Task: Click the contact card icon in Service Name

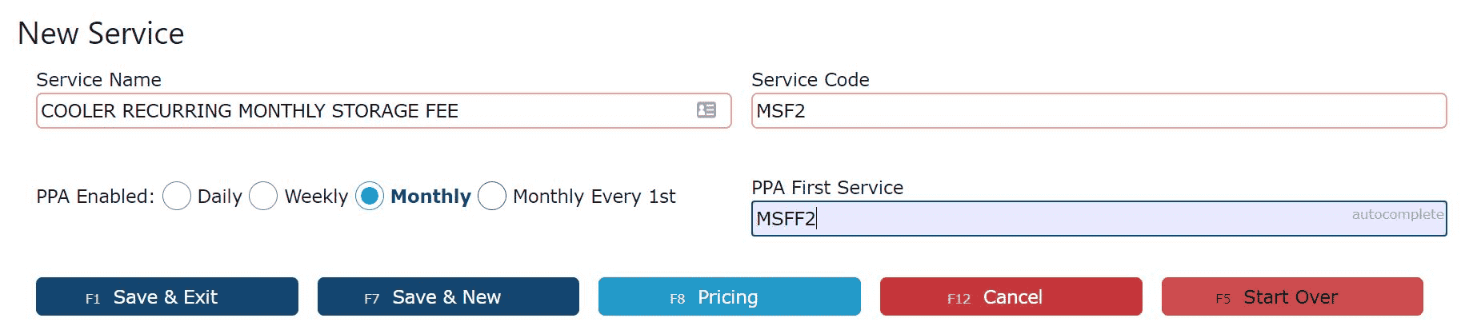Action: 706,110
